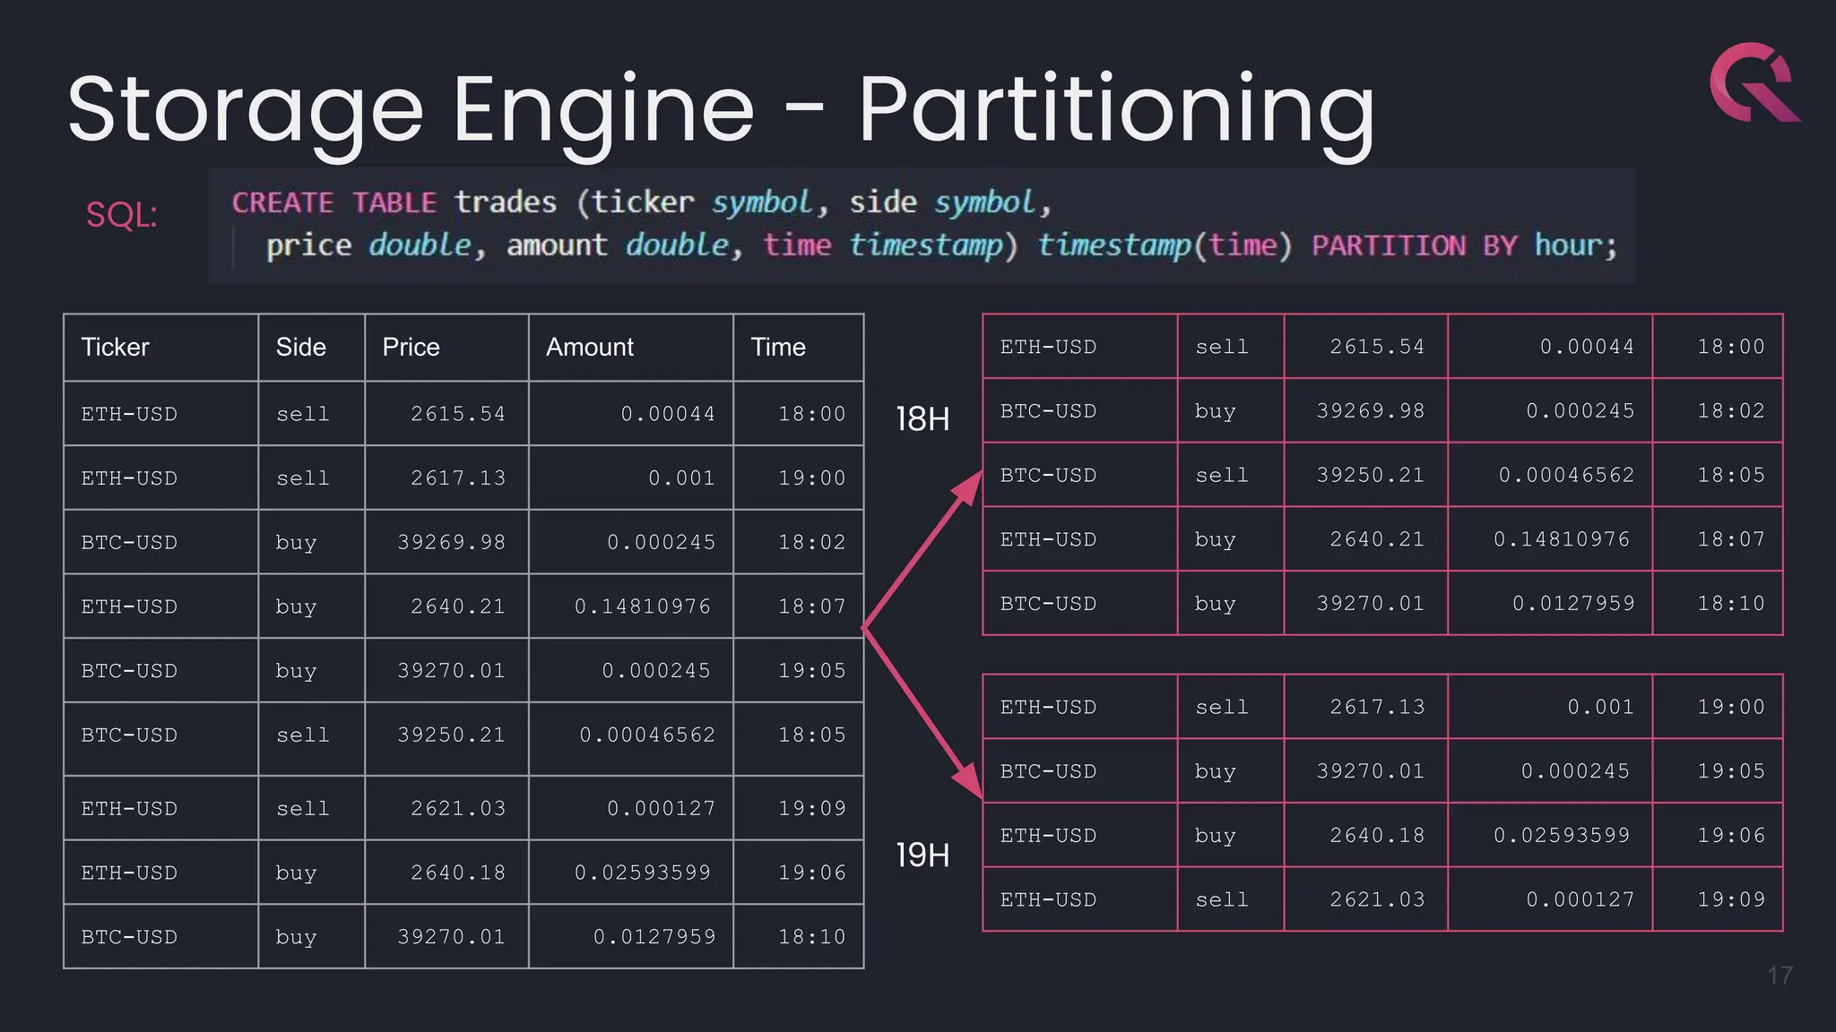Click amount 0.00044 in the 18H partition
The width and height of the screenshot is (1836, 1032).
1587,347
